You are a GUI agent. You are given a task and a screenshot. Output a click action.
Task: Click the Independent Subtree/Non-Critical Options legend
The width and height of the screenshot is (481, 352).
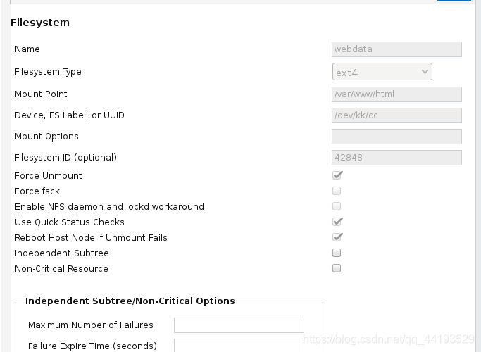click(x=130, y=301)
